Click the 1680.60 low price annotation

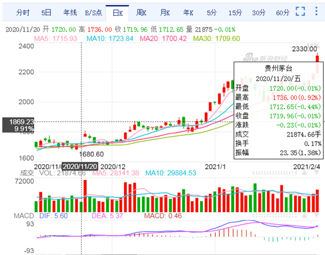click(92, 154)
